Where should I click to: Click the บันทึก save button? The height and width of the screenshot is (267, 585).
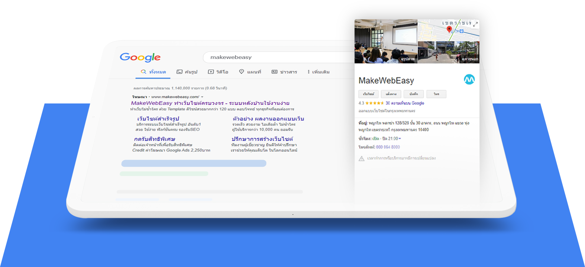(x=414, y=94)
